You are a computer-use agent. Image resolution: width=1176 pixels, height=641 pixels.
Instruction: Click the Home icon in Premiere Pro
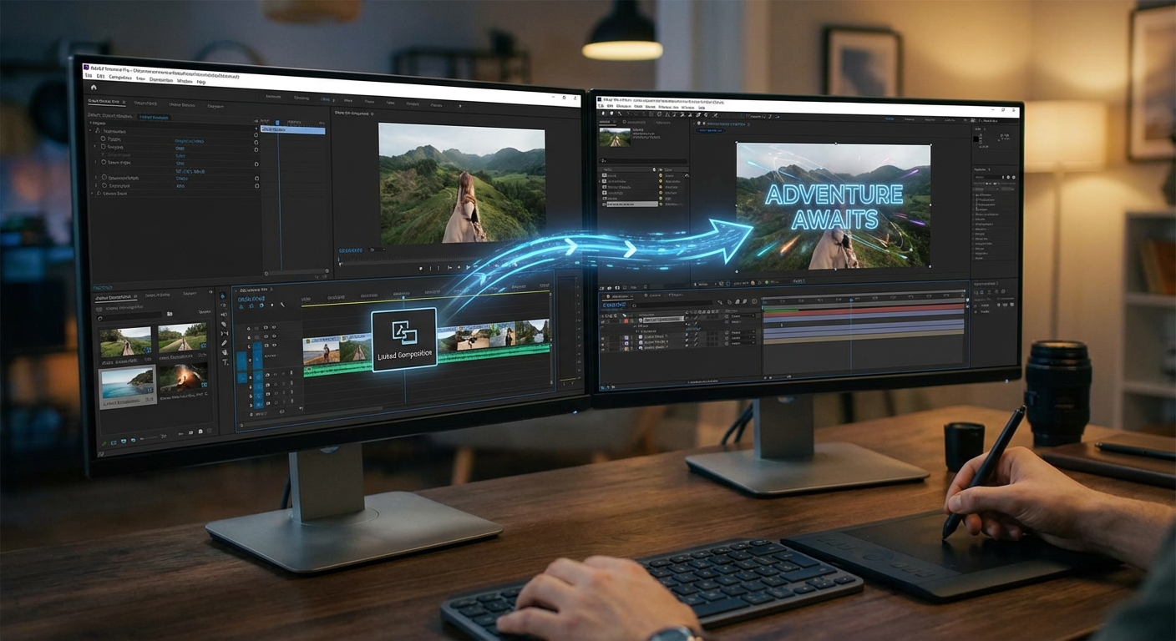tap(94, 87)
